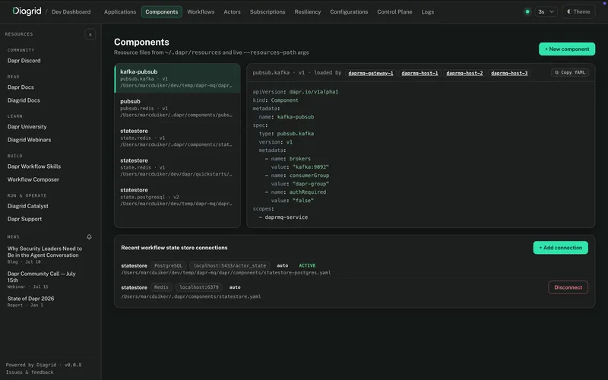
Task: Click the green live status indicator
Action: tap(527, 11)
